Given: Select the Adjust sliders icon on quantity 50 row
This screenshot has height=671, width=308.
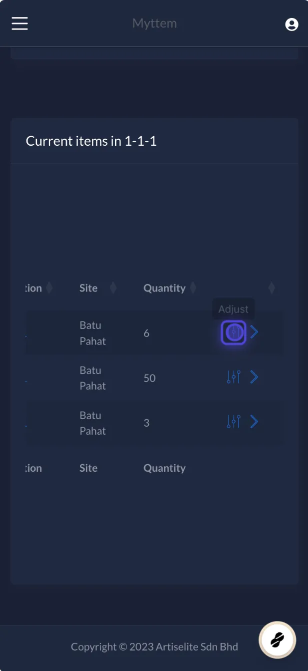Looking at the screenshot, I should (233, 377).
